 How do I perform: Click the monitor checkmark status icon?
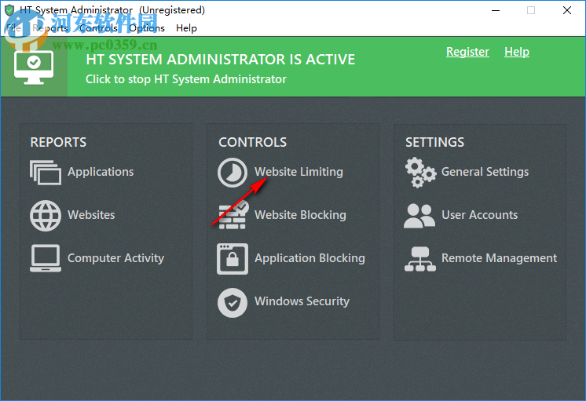[34, 67]
